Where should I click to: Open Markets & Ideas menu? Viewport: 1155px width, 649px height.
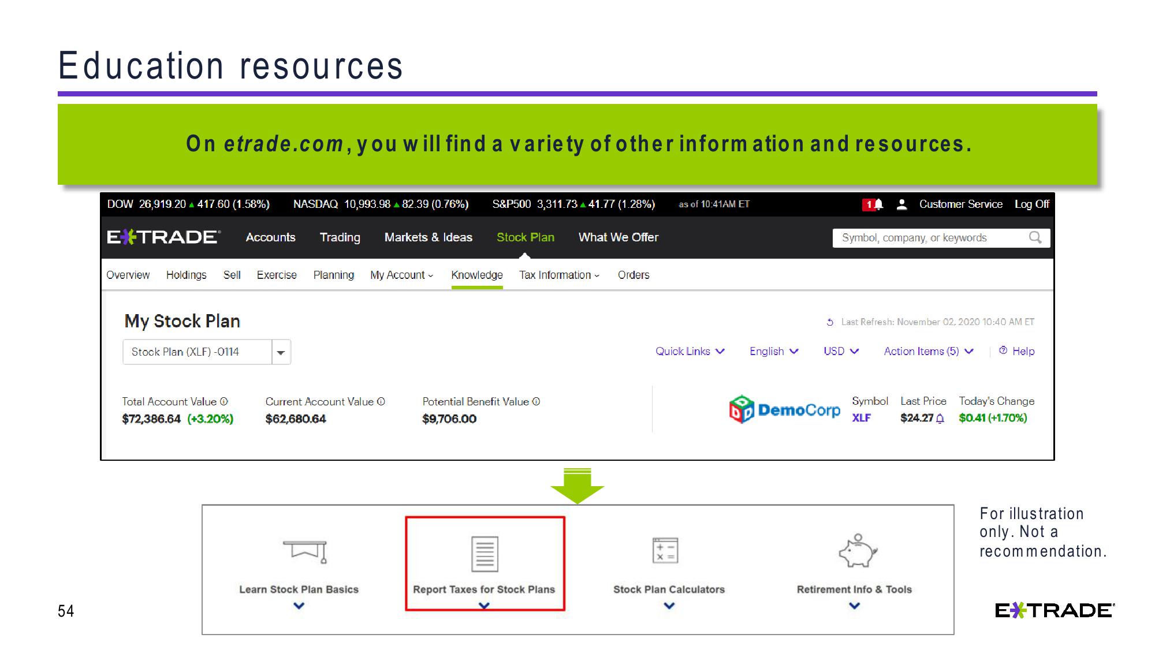pyautogui.click(x=429, y=237)
